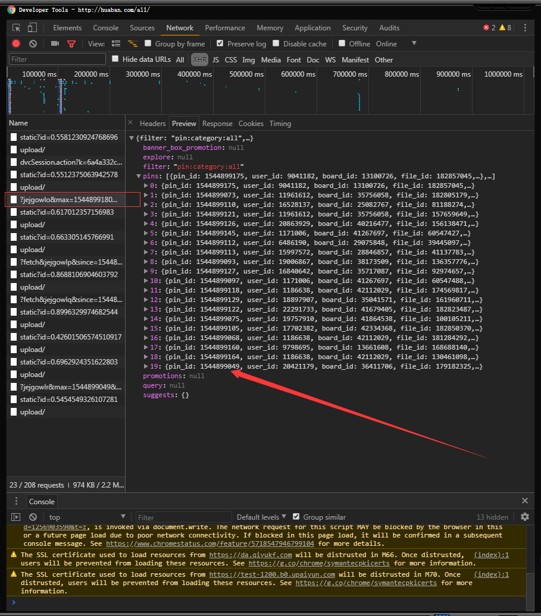This screenshot has width=541, height=616.
Task: Filter requests by WS type
Action: click(330, 59)
